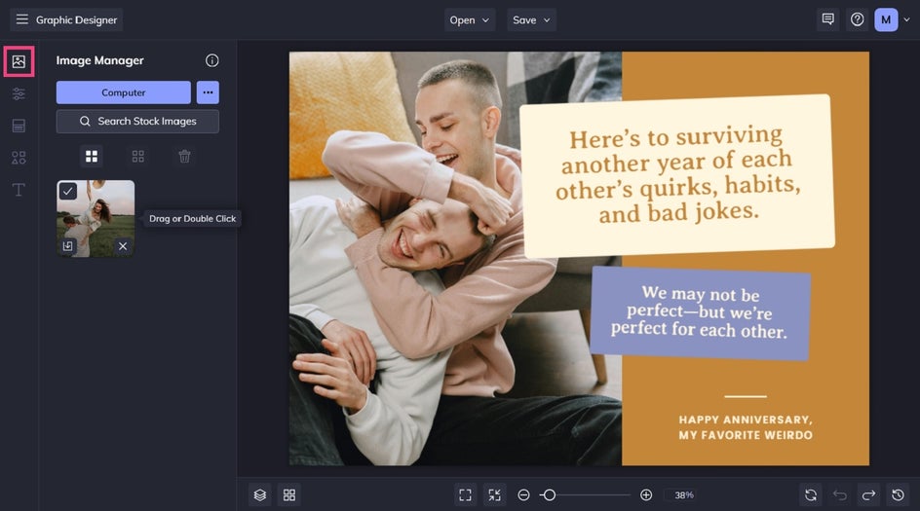This screenshot has height=511, width=920.
Task: Open the Graphics shapes sidebar tab
Action: tap(19, 158)
